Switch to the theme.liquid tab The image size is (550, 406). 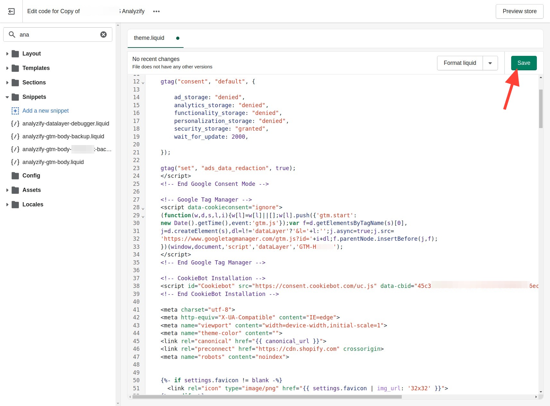[149, 38]
